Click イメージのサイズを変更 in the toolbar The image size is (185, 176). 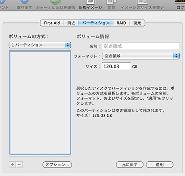coord(142,5)
